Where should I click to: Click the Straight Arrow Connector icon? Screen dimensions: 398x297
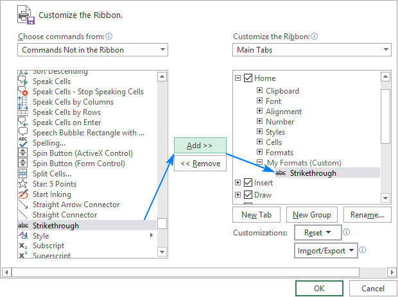pos(22,205)
